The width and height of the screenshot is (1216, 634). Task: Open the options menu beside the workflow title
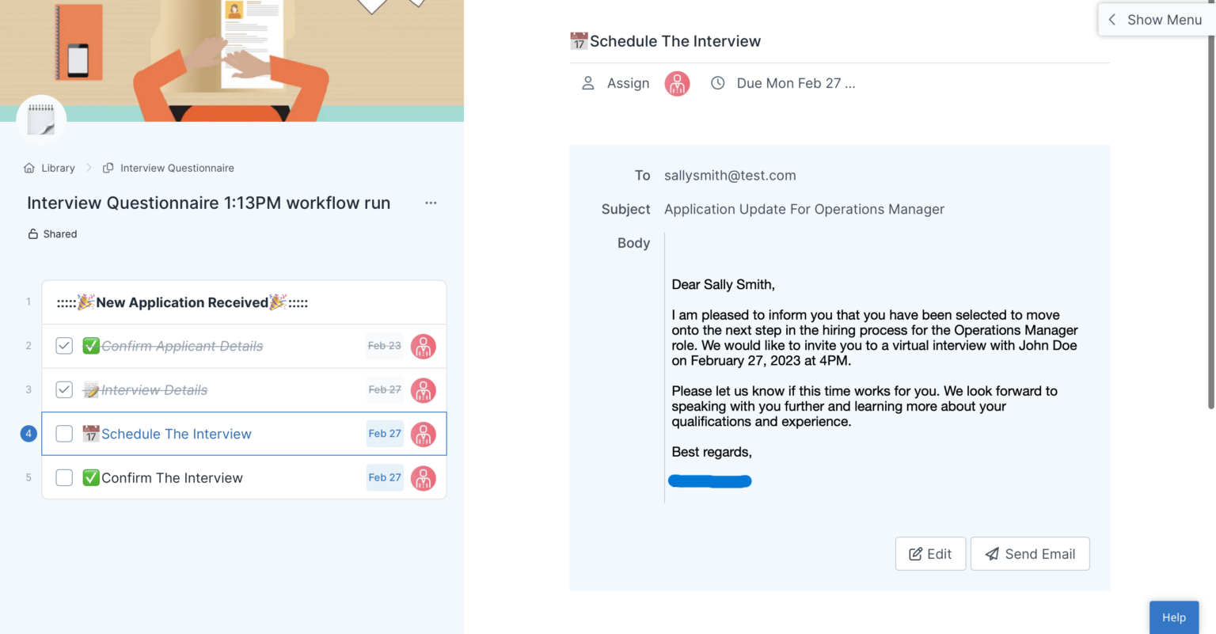pyautogui.click(x=431, y=203)
